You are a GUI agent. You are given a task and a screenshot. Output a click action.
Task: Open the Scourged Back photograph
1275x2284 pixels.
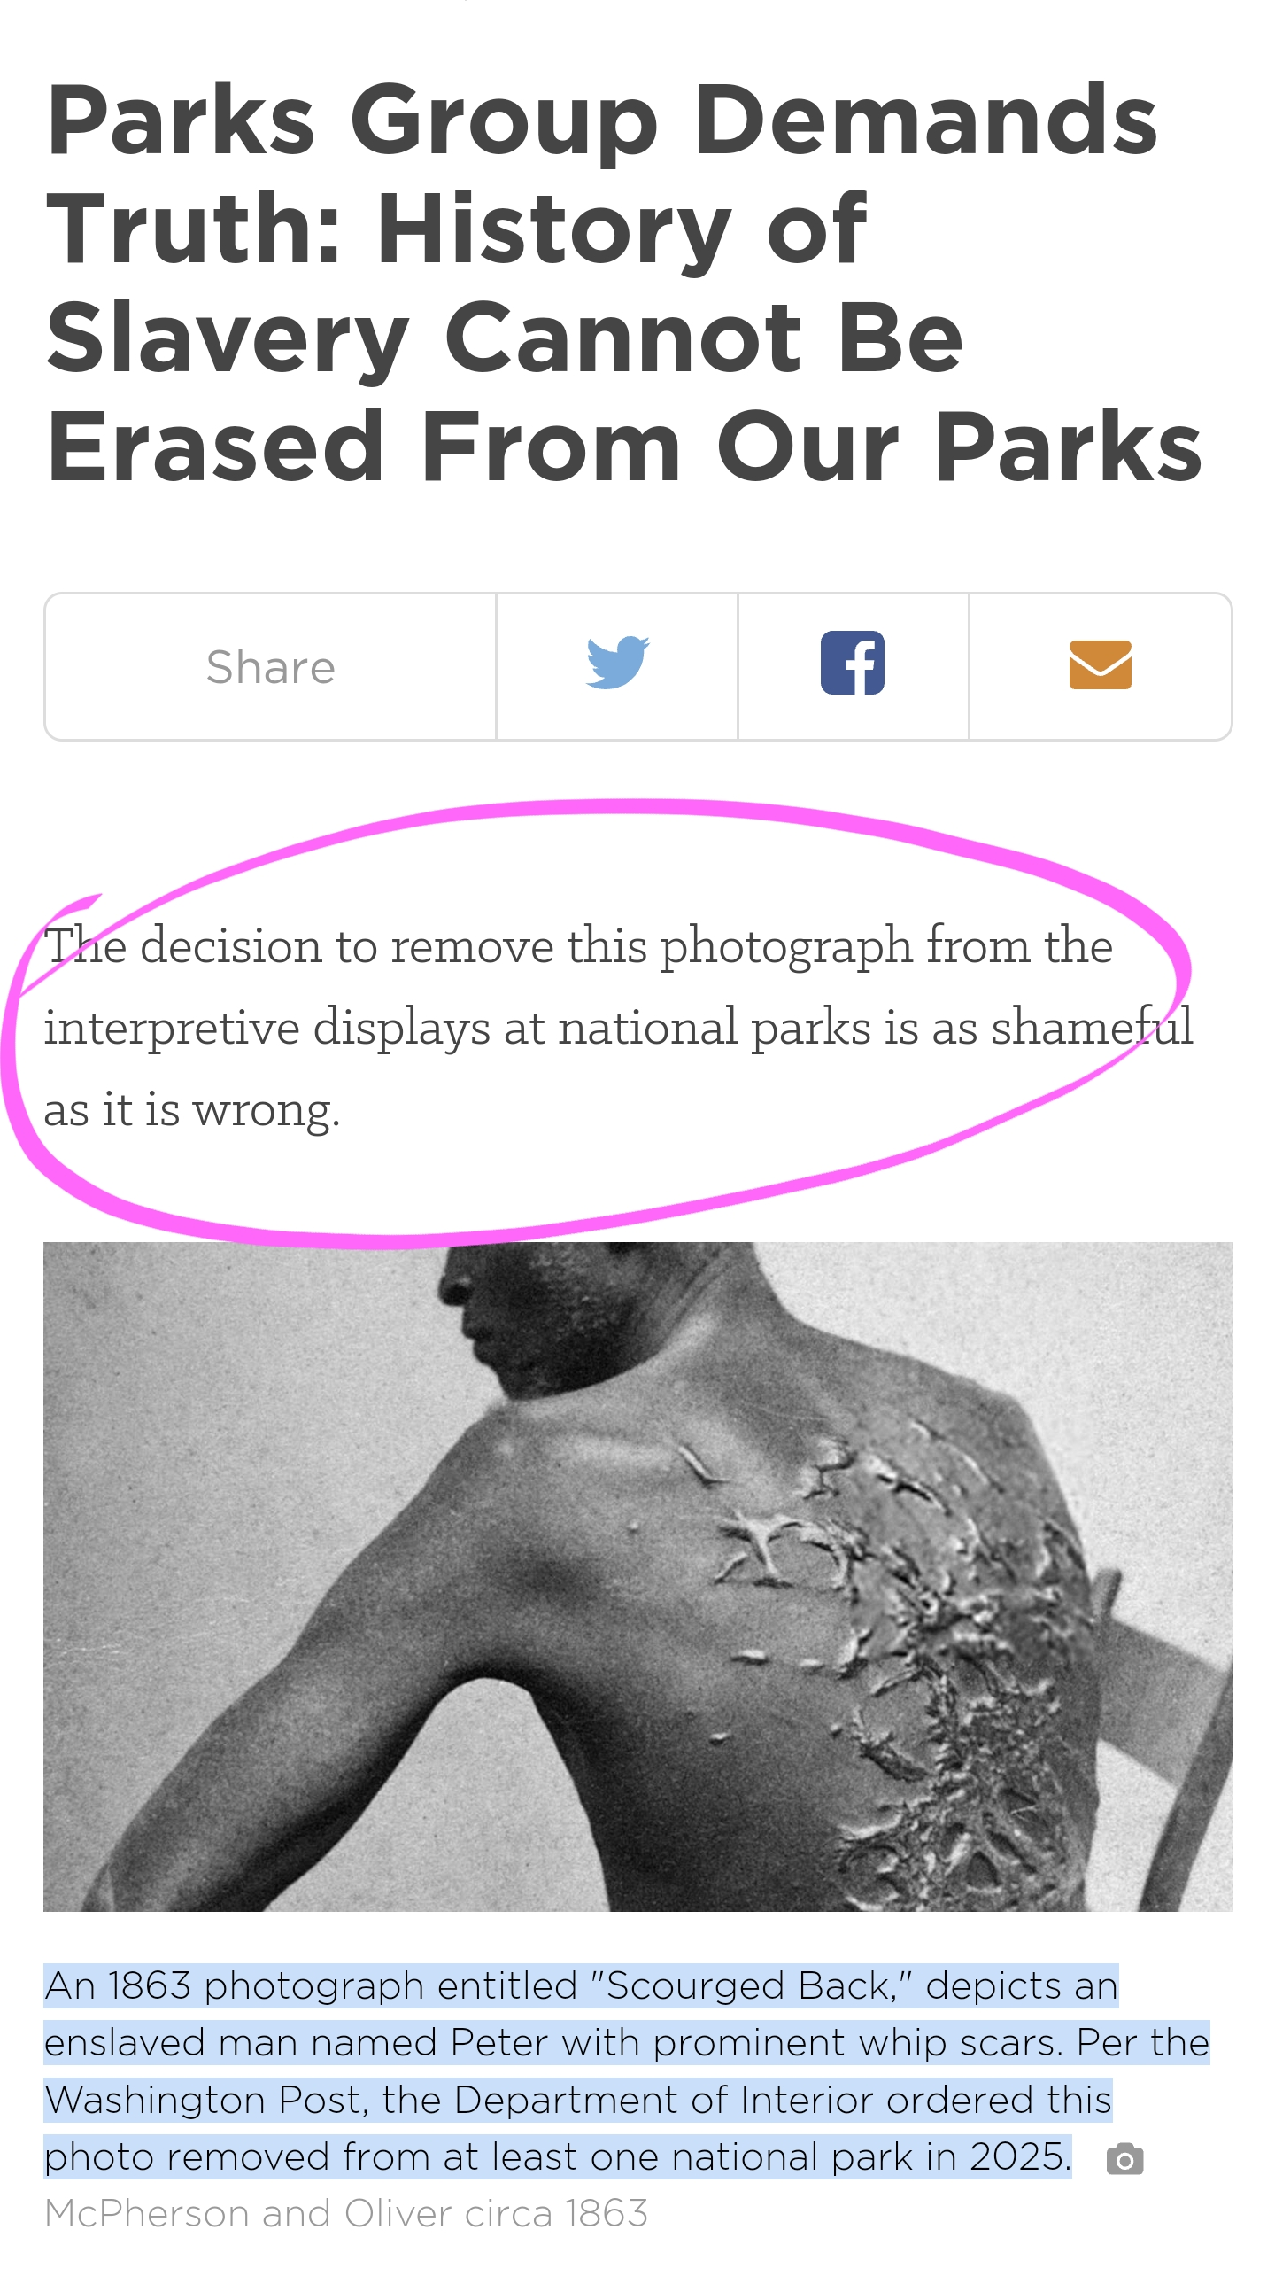(638, 1576)
